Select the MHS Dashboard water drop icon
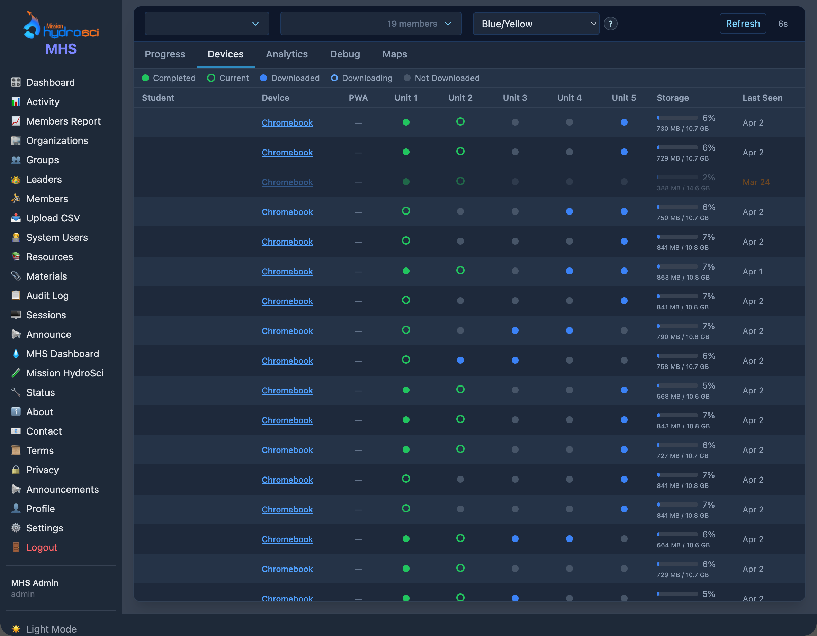 tap(16, 353)
